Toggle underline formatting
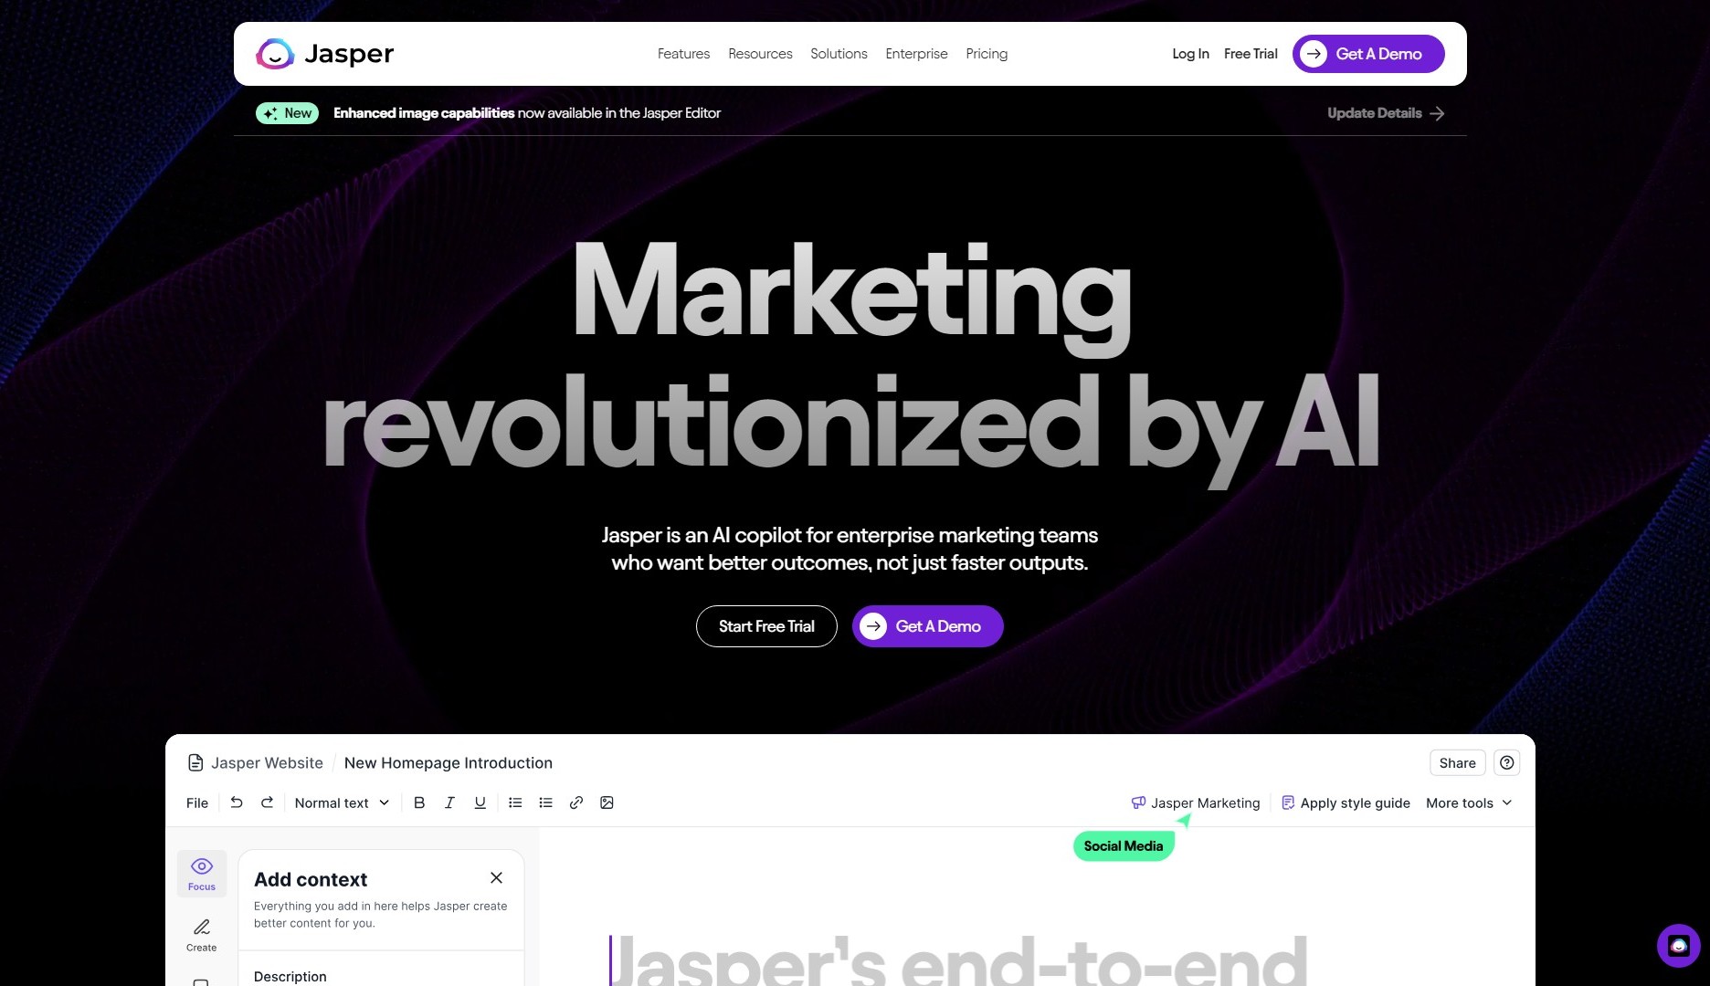Viewport: 1710px width, 986px height. [480, 802]
